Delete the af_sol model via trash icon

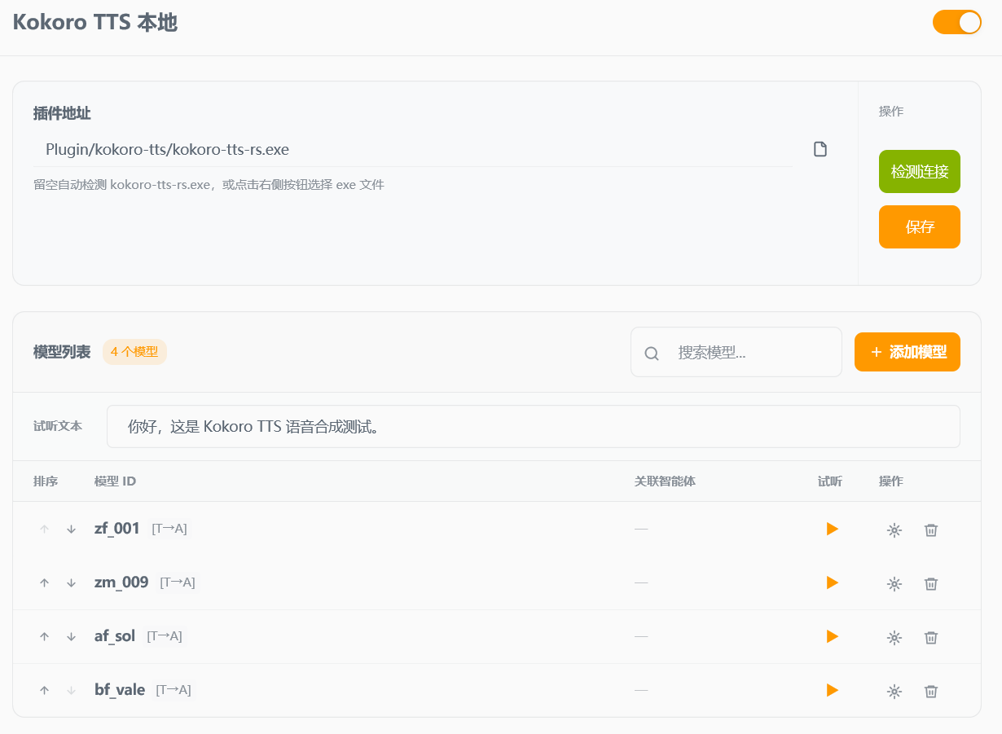(x=931, y=638)
